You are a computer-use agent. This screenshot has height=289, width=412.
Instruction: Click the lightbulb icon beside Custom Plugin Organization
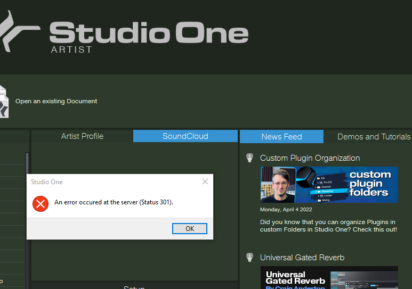click(x=249, y=158)
